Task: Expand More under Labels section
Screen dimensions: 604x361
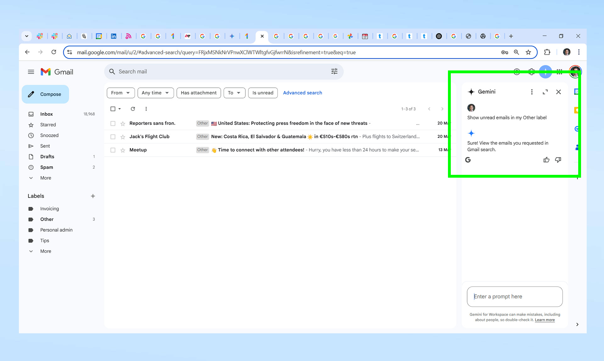Action: 46,251
